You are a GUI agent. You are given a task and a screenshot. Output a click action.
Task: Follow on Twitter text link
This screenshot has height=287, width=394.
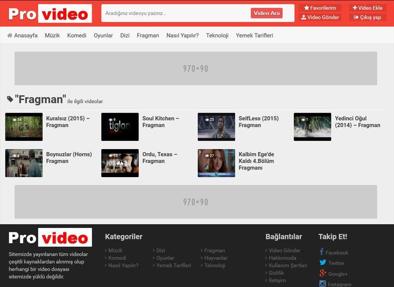336,263
